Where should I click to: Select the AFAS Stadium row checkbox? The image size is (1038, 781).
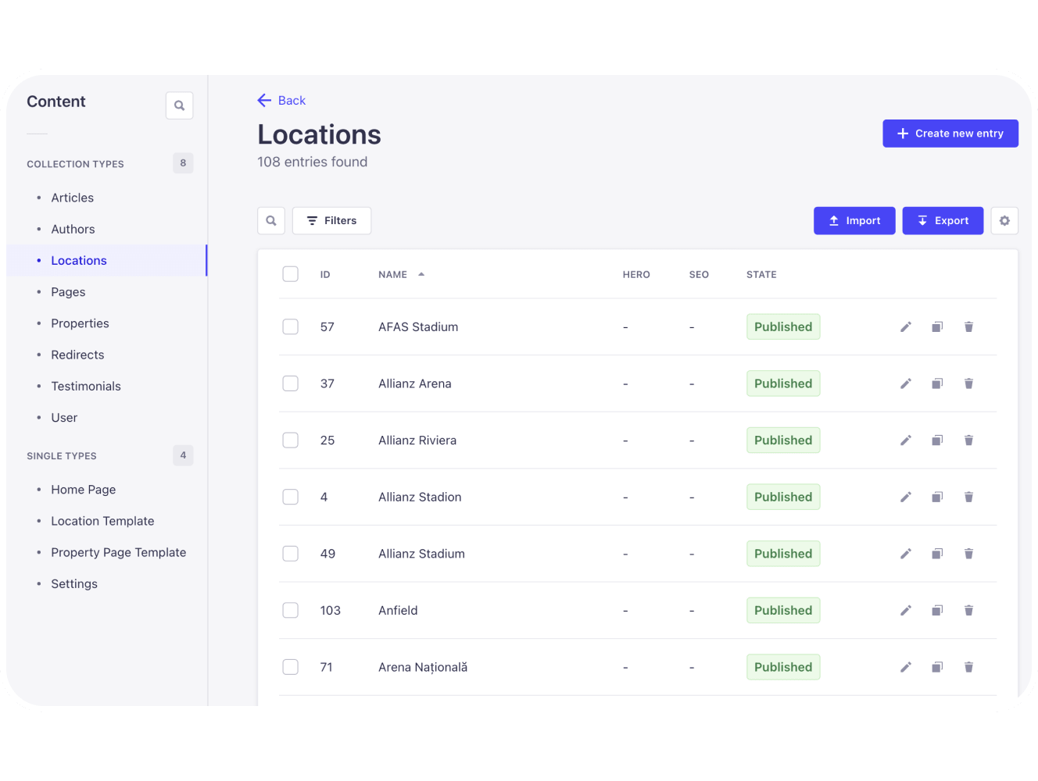click(290, 326)
